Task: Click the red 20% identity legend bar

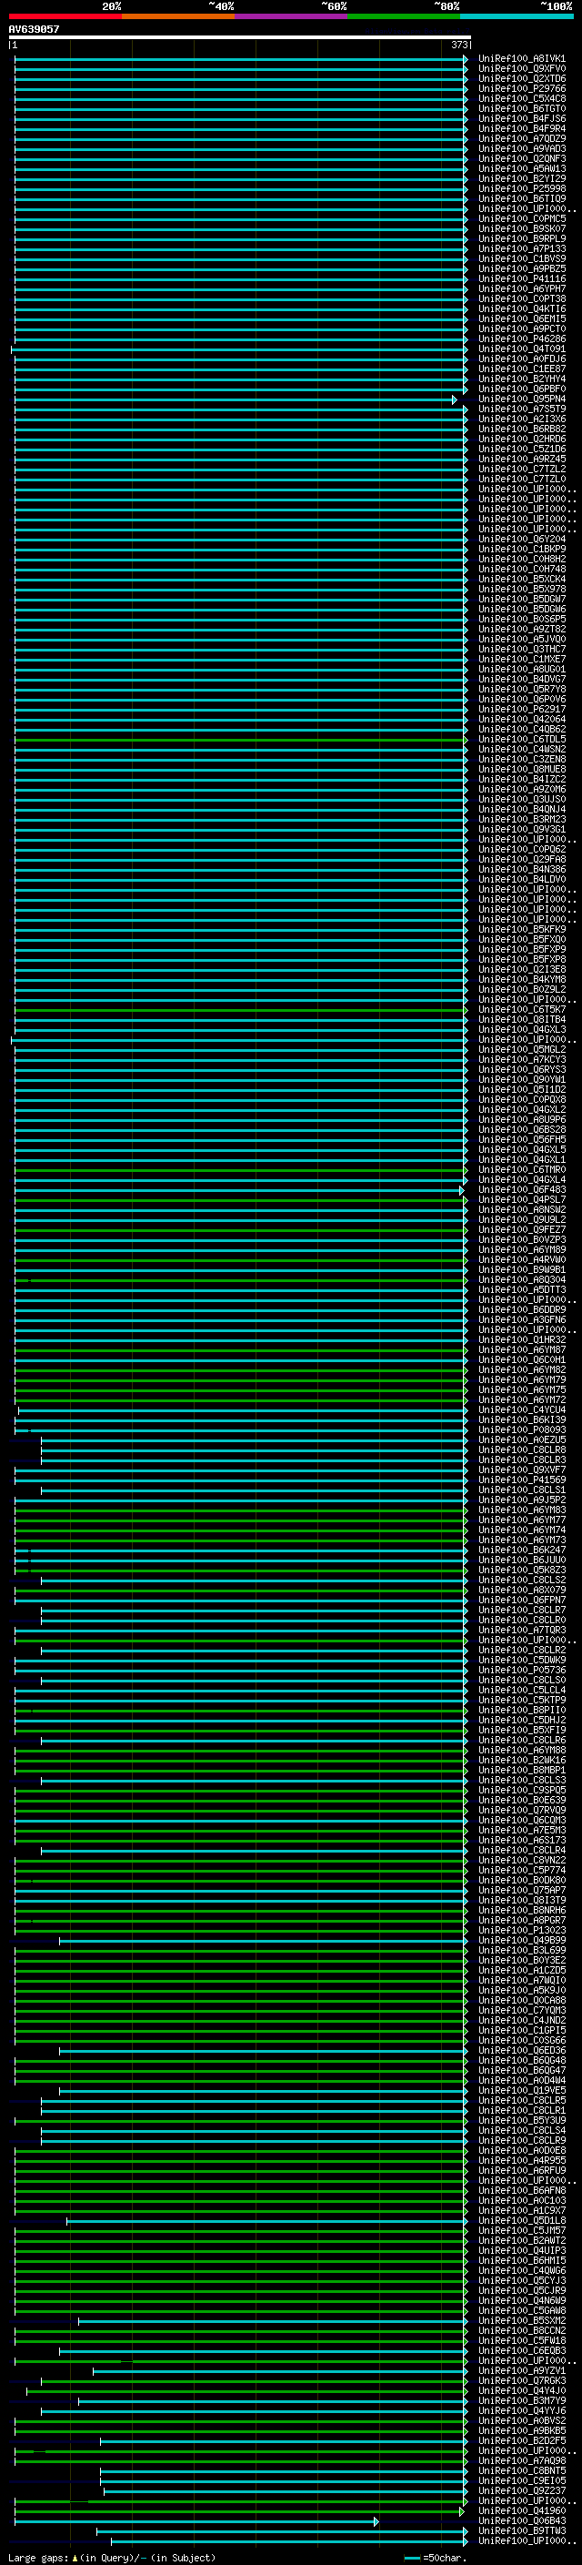Action: point(65,16)
